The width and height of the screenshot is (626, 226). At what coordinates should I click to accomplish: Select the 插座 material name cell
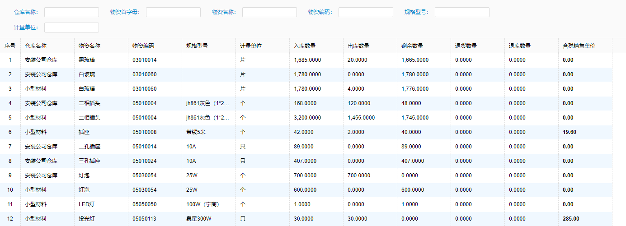click(84, 132)
